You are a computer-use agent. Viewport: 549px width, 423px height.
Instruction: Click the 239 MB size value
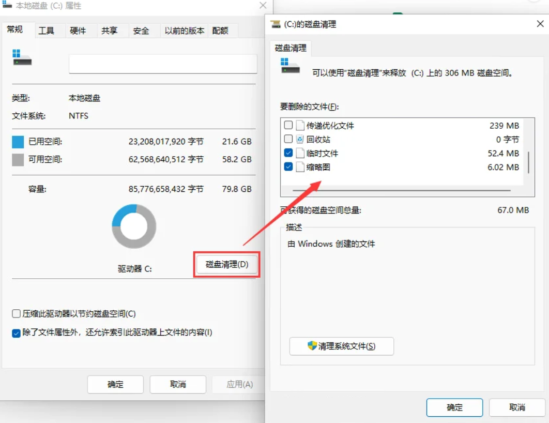pos(504,126)
